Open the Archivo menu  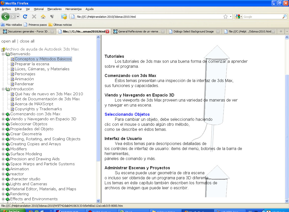click(6, 9)
